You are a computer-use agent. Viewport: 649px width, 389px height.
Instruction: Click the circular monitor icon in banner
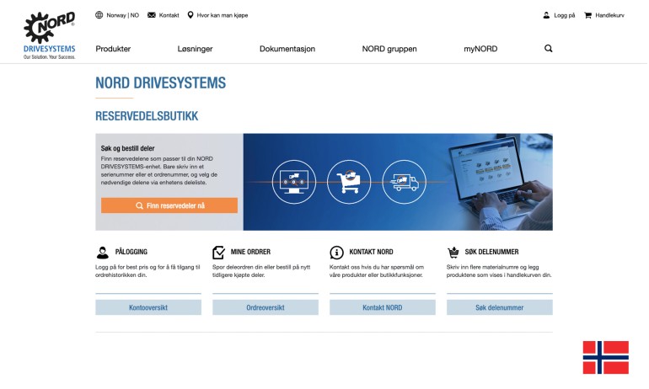(x=295, y=182)
